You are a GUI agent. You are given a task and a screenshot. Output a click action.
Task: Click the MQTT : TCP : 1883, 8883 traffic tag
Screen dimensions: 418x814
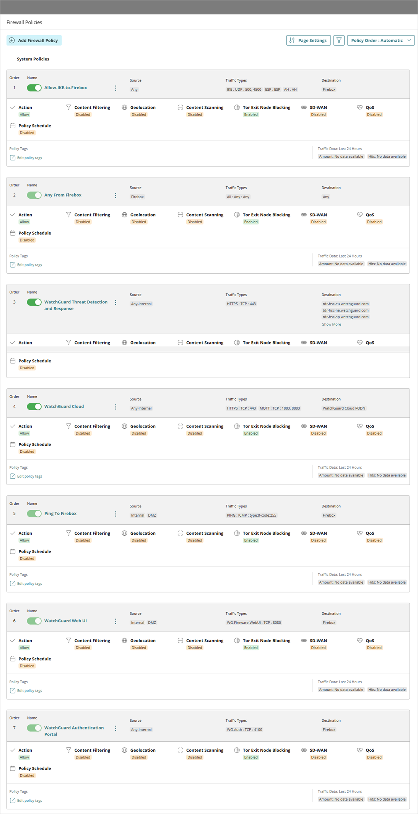point(280,408)
